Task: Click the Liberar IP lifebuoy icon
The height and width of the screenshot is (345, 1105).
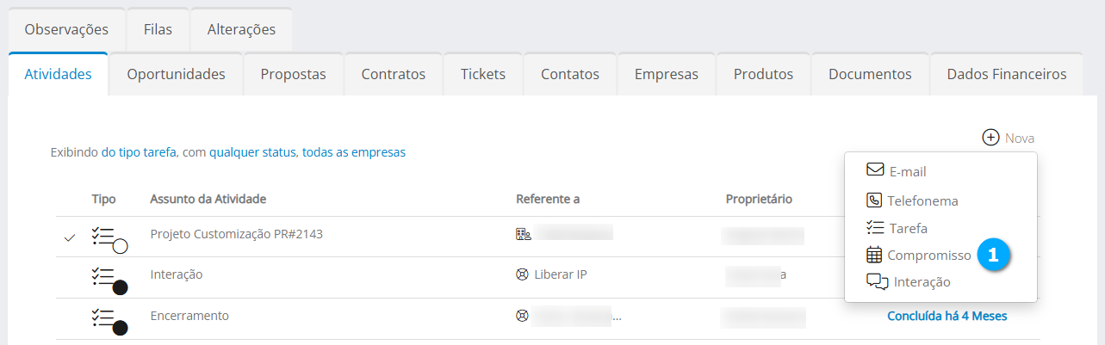Action: click(x=522, y=275)
